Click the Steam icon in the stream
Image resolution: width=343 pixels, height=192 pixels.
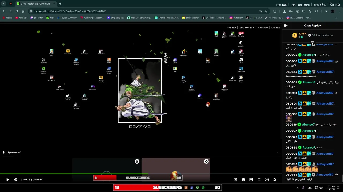click(233, 52)
